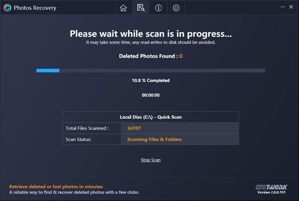Viewport: 299px width, 201px height.
Task: Open the info (about) icon
Action: click(x=158, y=8)
